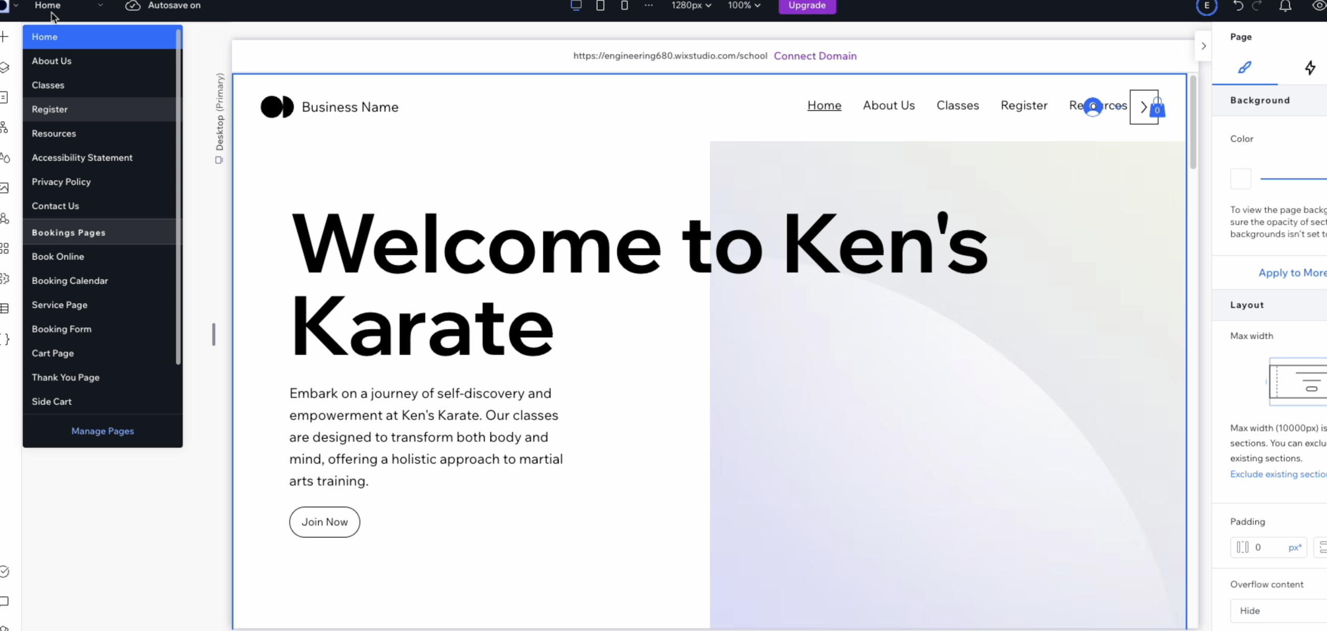The width and height of the screenshot is (1327, 631).
Task: Click the member login avatar icon
Action: click(1093, 107)
